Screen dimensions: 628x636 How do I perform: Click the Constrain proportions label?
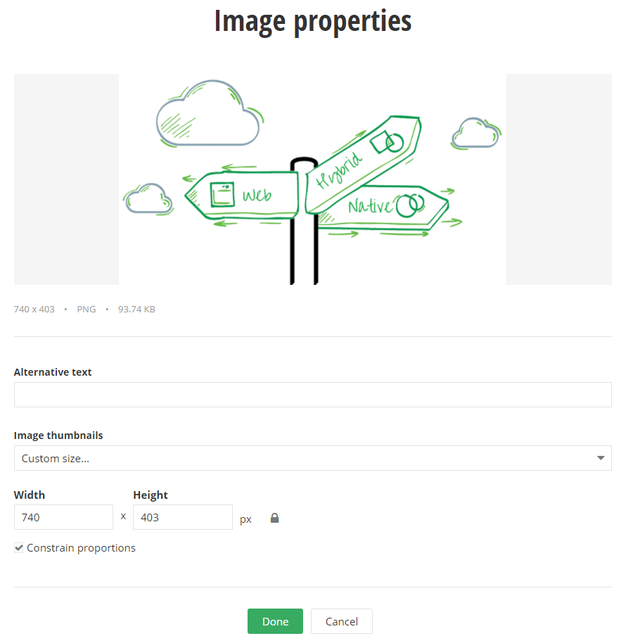click(x=81, y=547)
